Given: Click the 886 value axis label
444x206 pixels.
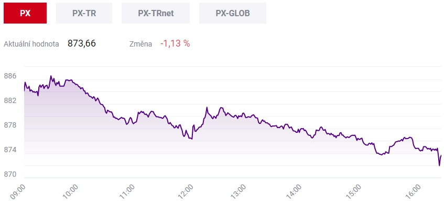Looking at the screenshot, I should tap(10, 76).
